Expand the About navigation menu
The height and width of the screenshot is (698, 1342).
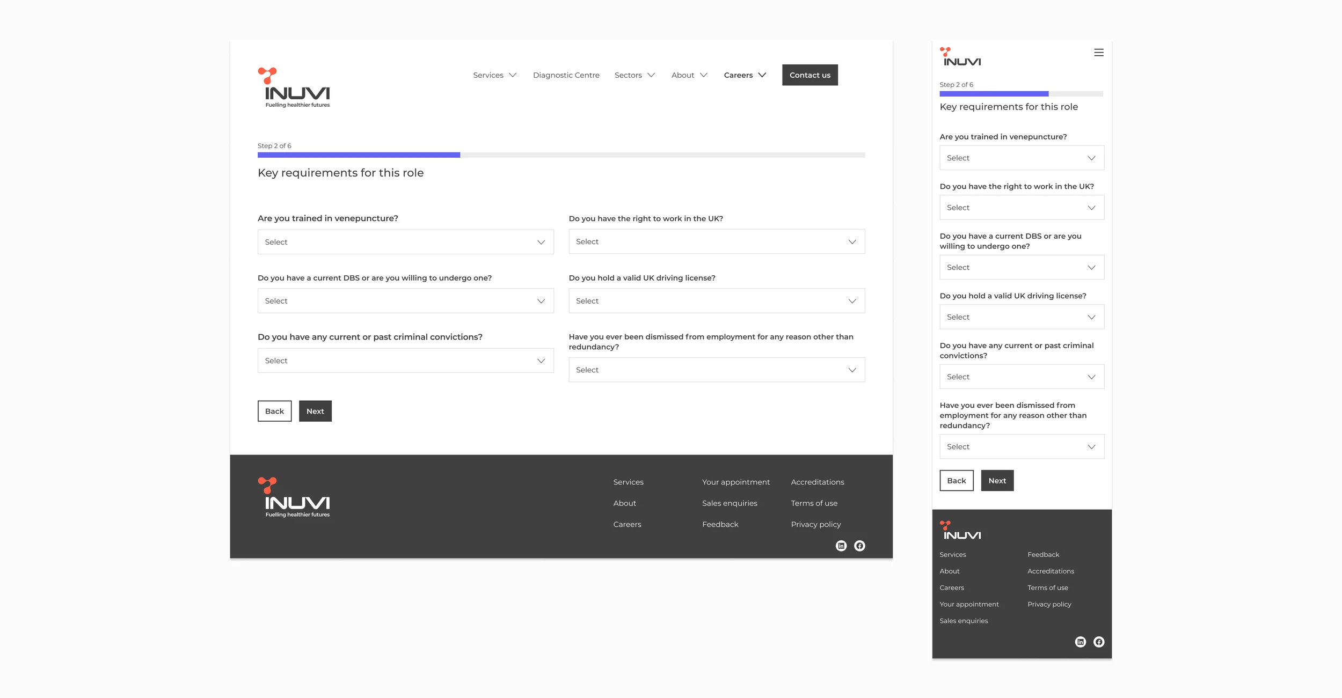pos(689,75)
